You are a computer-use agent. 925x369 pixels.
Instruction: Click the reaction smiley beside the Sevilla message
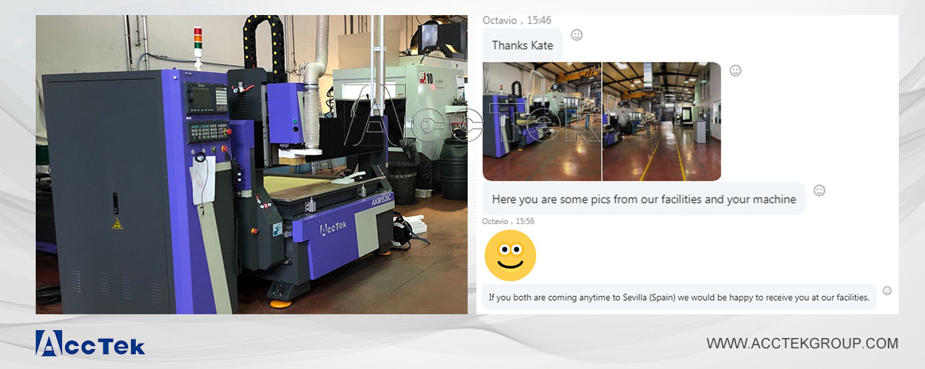click(x=887, y=290)
